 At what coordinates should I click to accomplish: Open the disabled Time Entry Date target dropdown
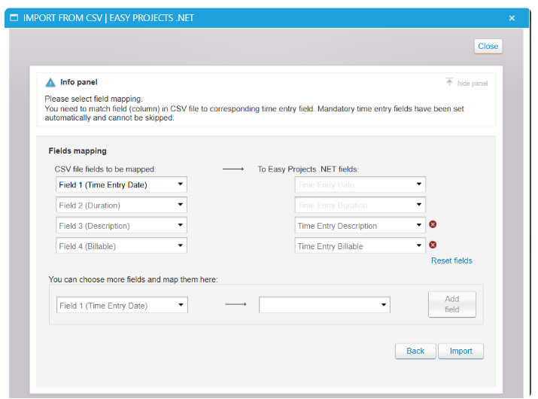pyautogui.click(x=360, y=184)
